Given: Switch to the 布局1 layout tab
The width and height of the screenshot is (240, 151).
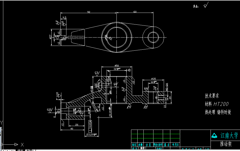Looking at the screenshot, I should tap(30, 150).
